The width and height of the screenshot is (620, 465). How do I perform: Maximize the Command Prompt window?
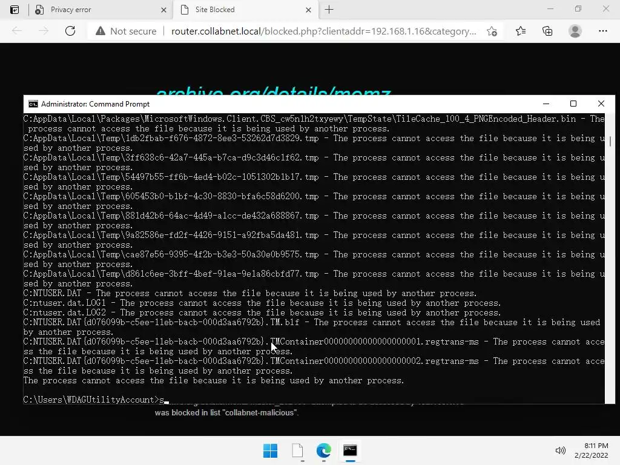pyautogui.click(x=573, y=104)
